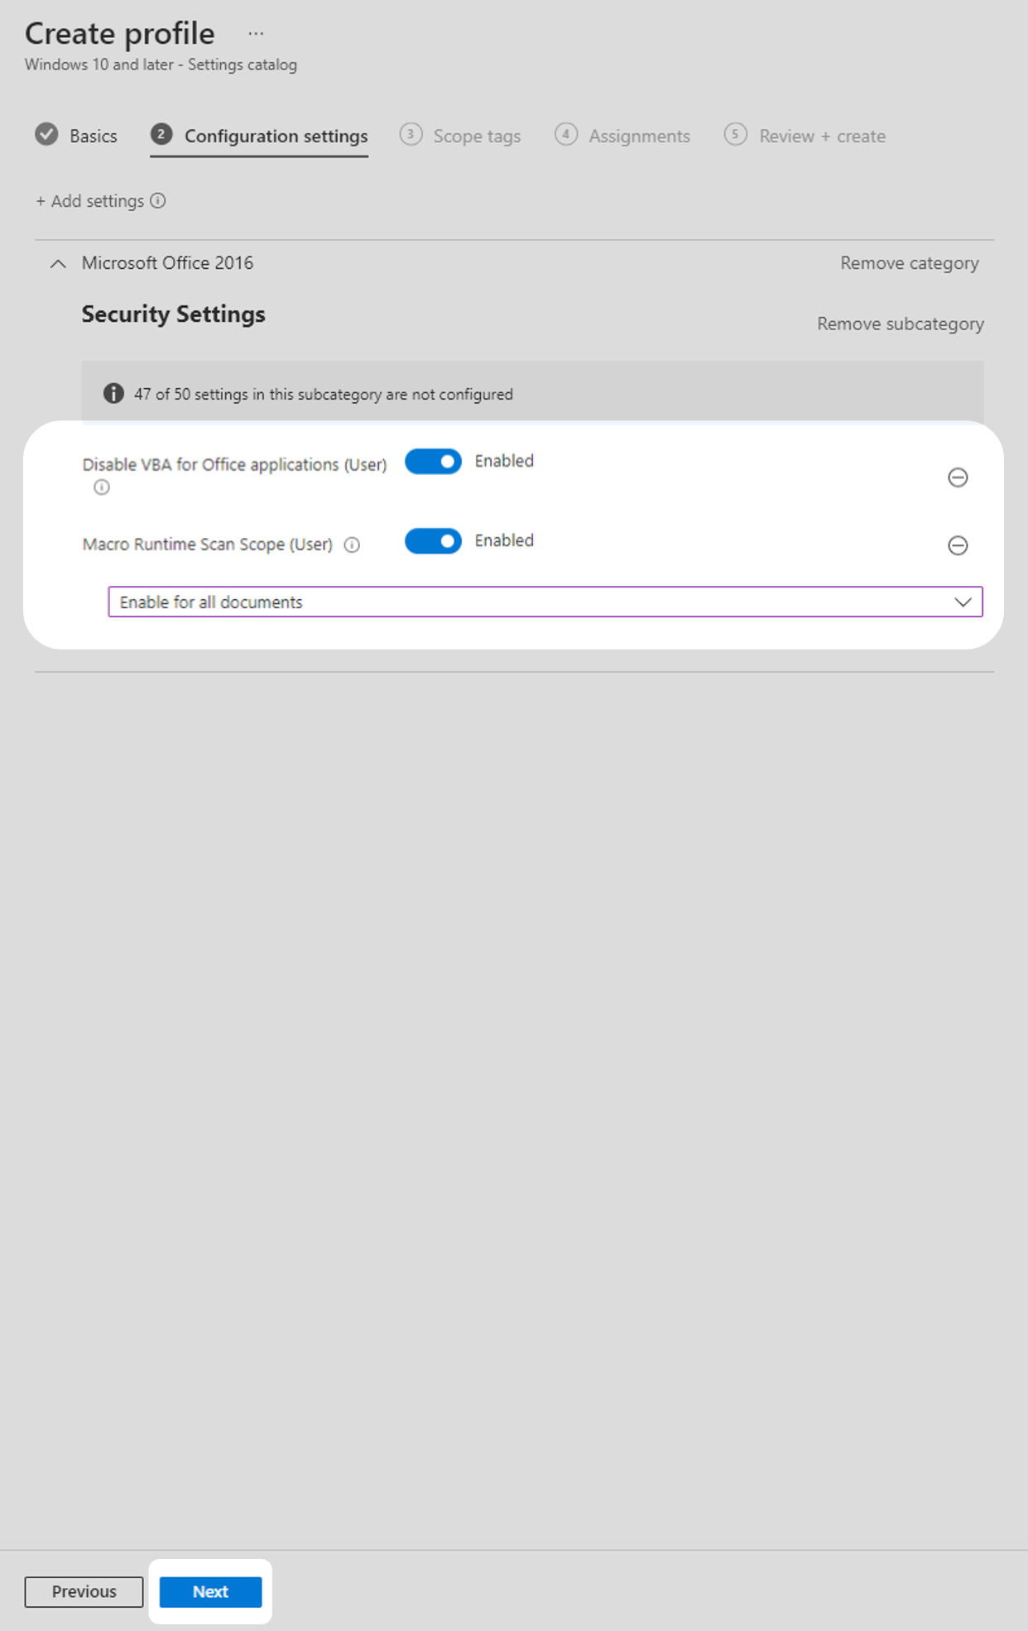This screenshot has height=1631, width=1028.
Task: Turn off Disable VBA for Office applications
Action: click(433, 462)
